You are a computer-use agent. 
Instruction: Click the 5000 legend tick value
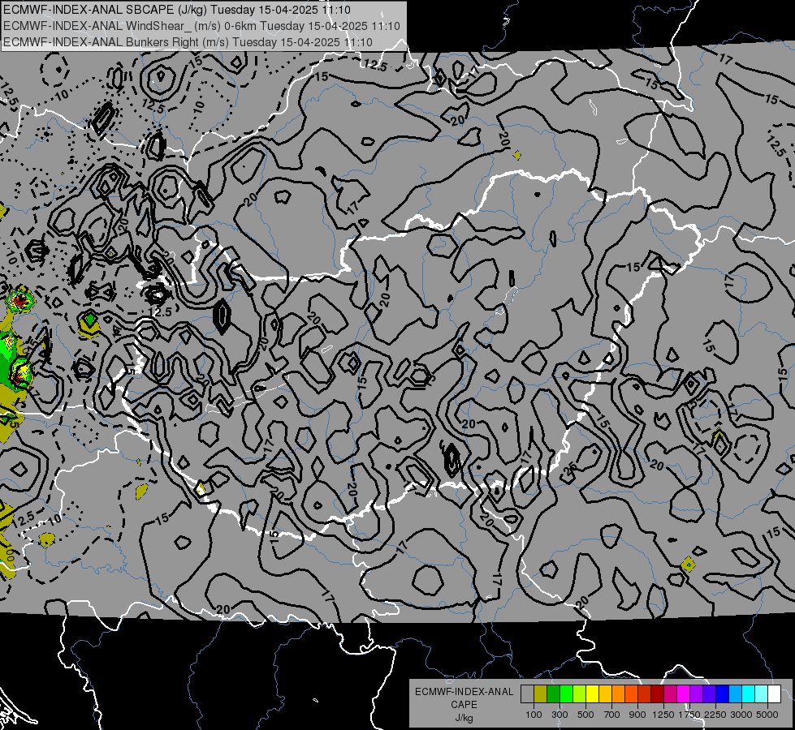767,715
